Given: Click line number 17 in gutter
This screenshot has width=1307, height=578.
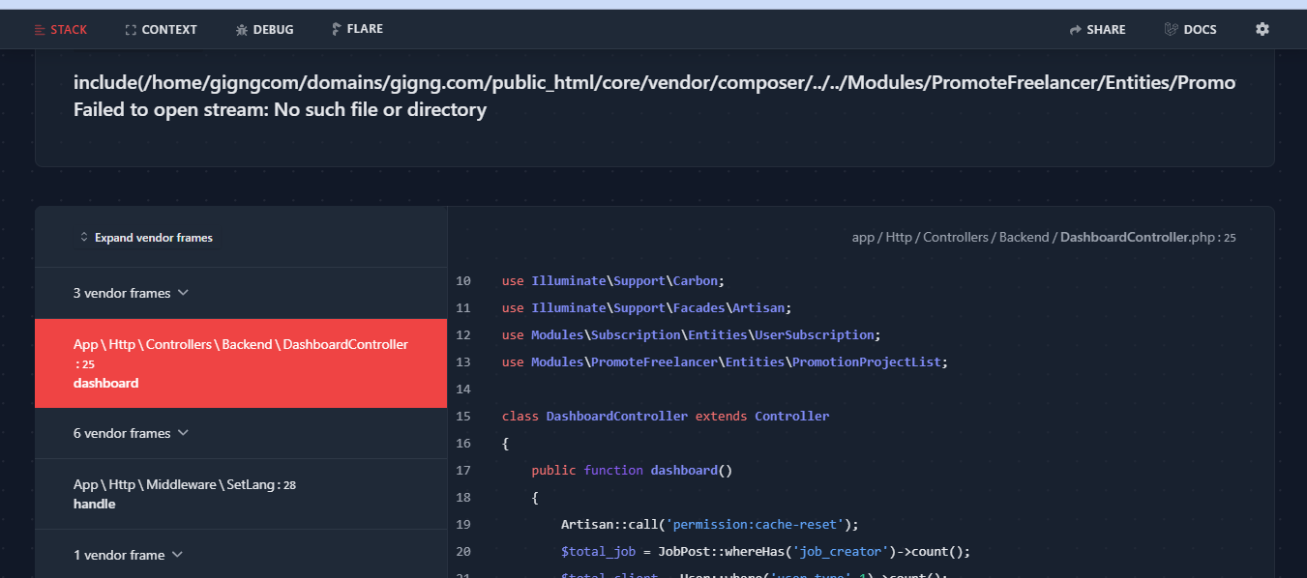Looking at the screenshot, I should [x=462, y=470].
